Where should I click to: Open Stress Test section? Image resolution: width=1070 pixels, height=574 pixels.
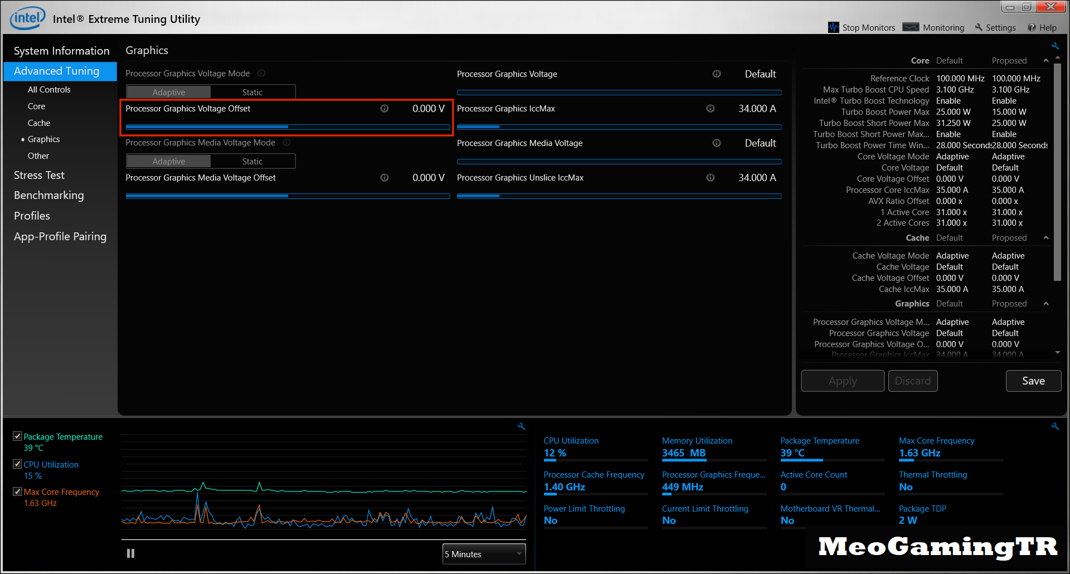(39, 175)
